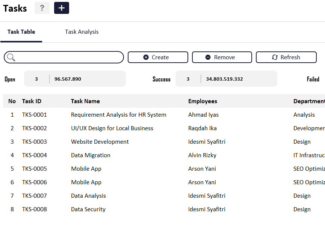Select the Website Development task

[x=100, y=142]
